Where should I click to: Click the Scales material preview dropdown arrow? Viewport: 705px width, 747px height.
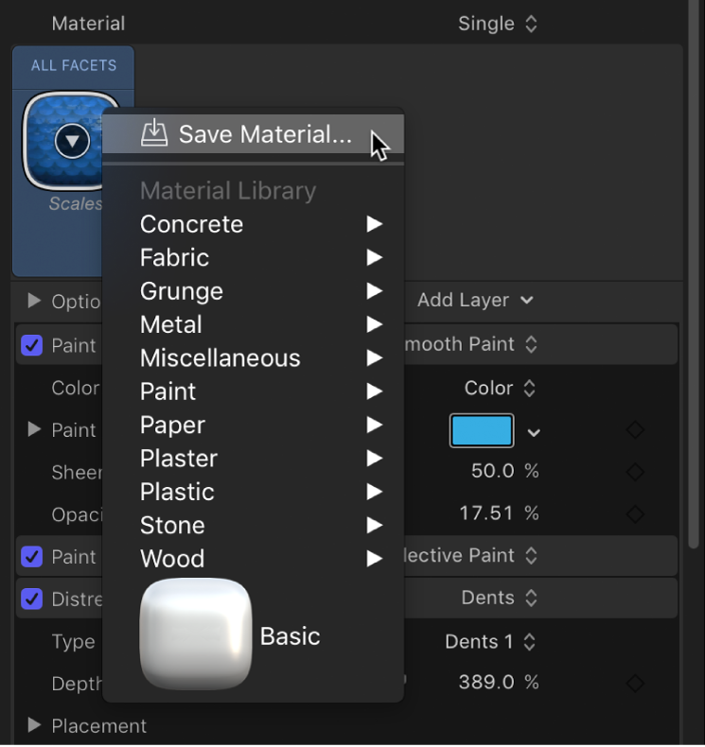(x=72, y=142)
